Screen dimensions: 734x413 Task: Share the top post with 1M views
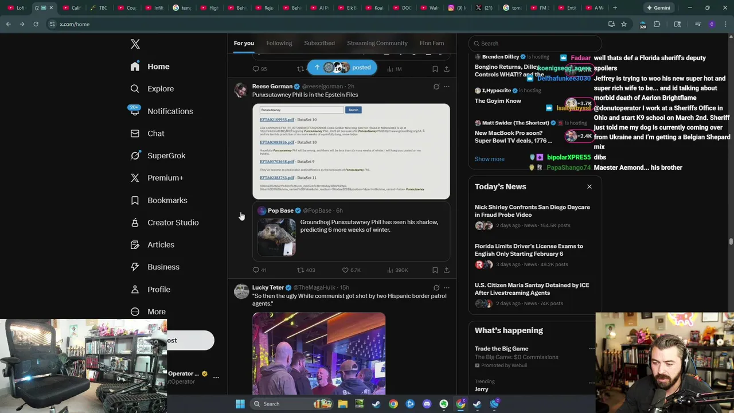tap(447, 69)
